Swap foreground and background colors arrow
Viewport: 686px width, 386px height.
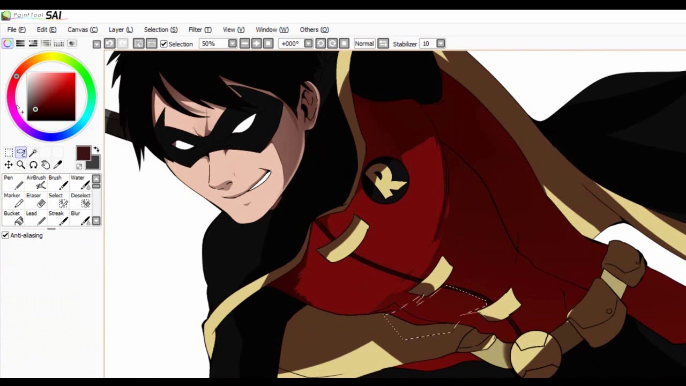click(x=96, y=150)
